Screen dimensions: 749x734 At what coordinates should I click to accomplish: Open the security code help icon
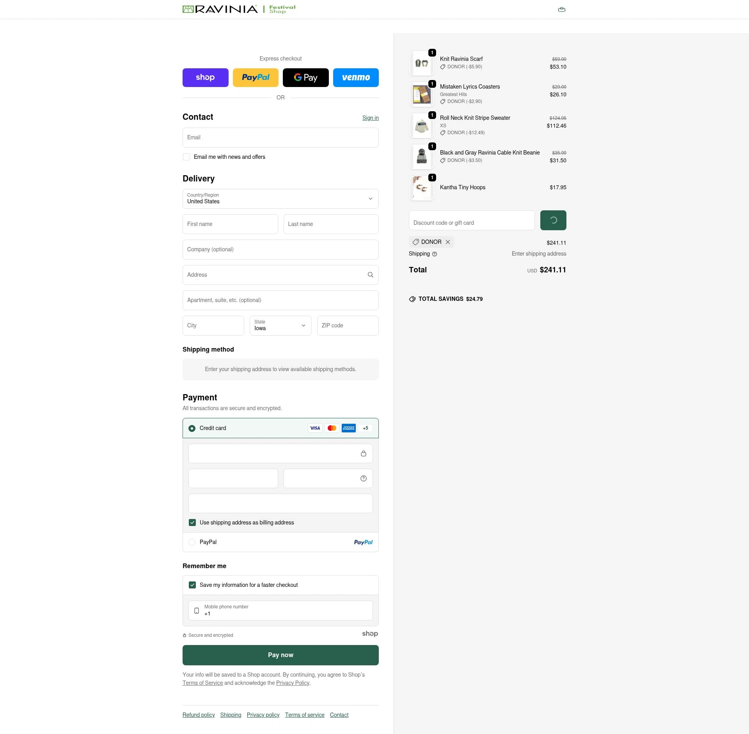(x=363, y=478)
